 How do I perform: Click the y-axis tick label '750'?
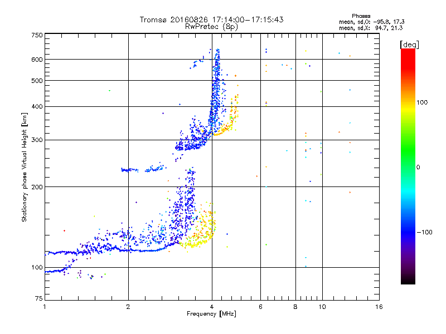(37, 35)
